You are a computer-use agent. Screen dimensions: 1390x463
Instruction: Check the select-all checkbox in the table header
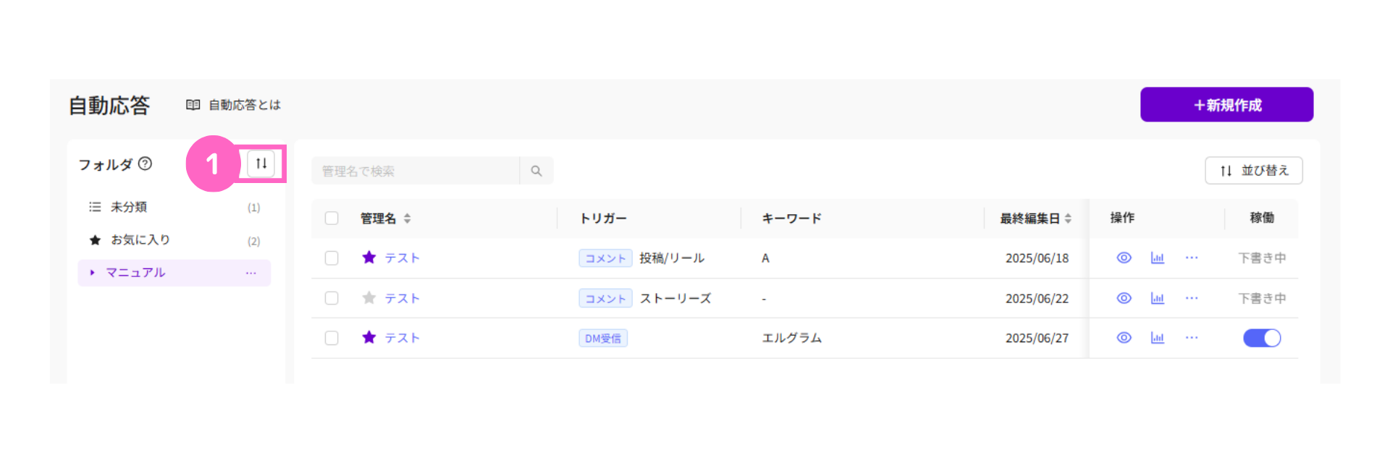(x=332, y=218)
